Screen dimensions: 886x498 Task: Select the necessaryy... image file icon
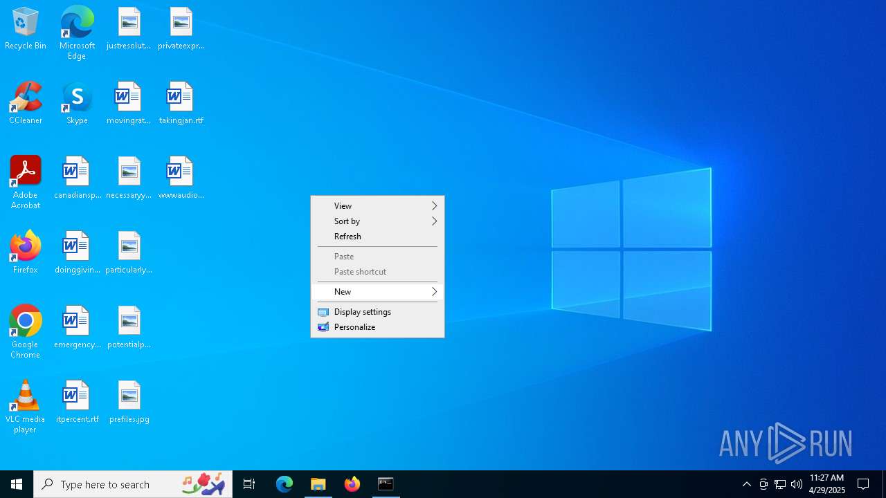(129, 178)
